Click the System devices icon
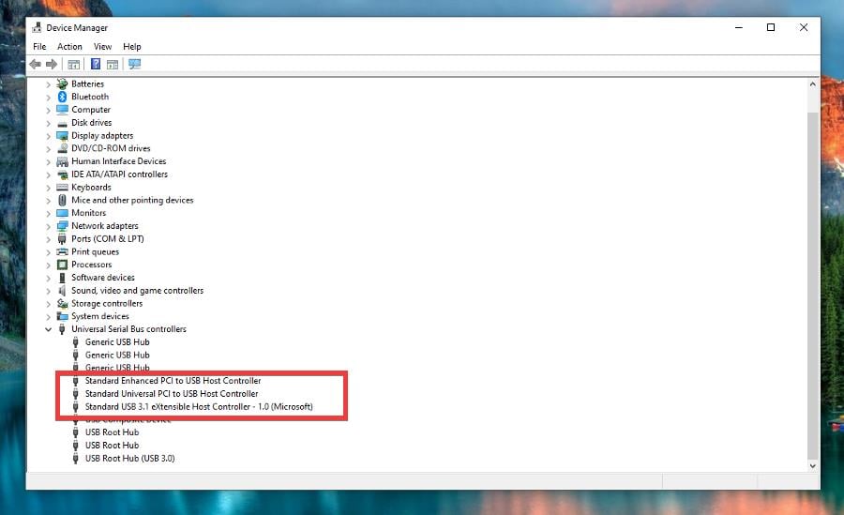This screenshot has width=844, height=515. (x=62, y=316)
